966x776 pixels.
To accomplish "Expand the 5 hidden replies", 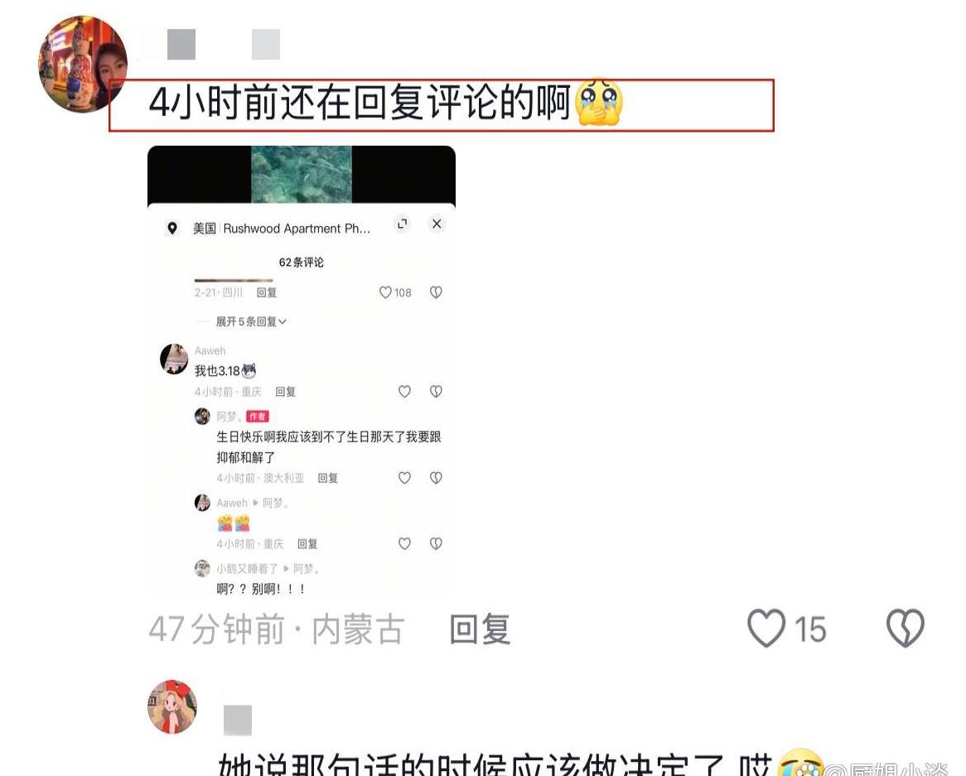I will point(251,321).
